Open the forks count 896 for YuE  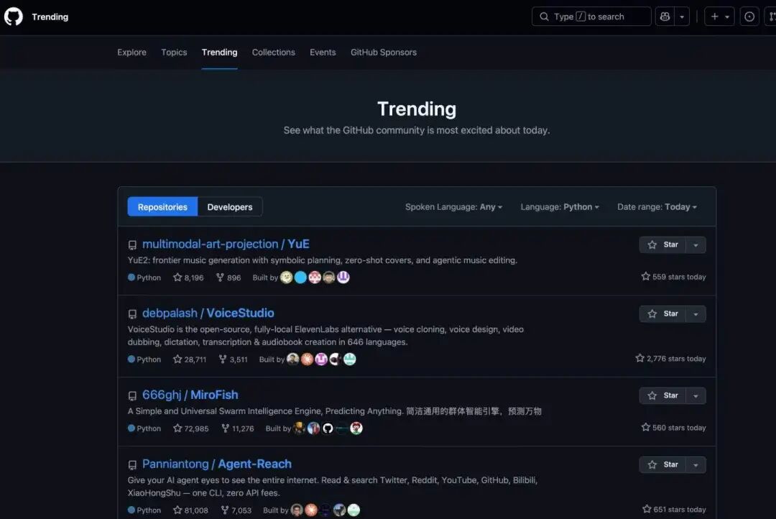[x=228, y=277]
